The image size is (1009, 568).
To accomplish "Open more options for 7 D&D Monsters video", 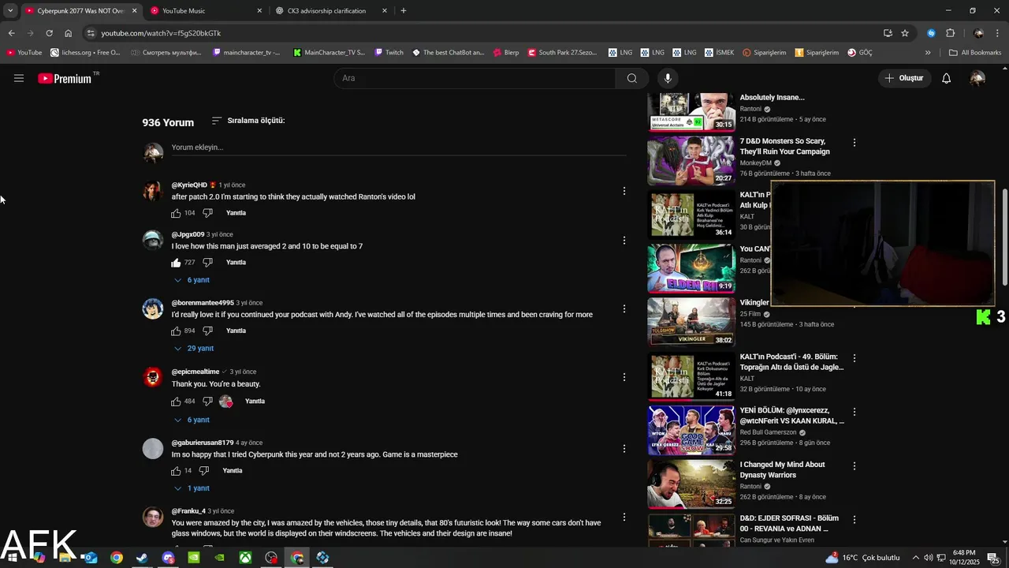I will [x=854, y=143].
